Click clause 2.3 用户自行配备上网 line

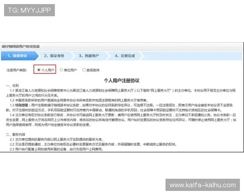(57, 149)
